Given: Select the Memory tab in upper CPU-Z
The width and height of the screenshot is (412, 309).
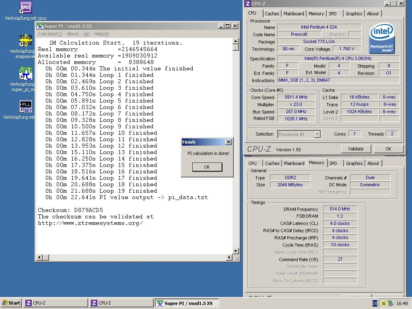Looking at the screenshot, I should [x=316, y=14].
